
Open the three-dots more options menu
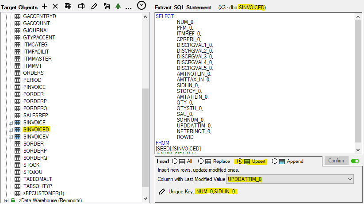click(x=128, y=7)
